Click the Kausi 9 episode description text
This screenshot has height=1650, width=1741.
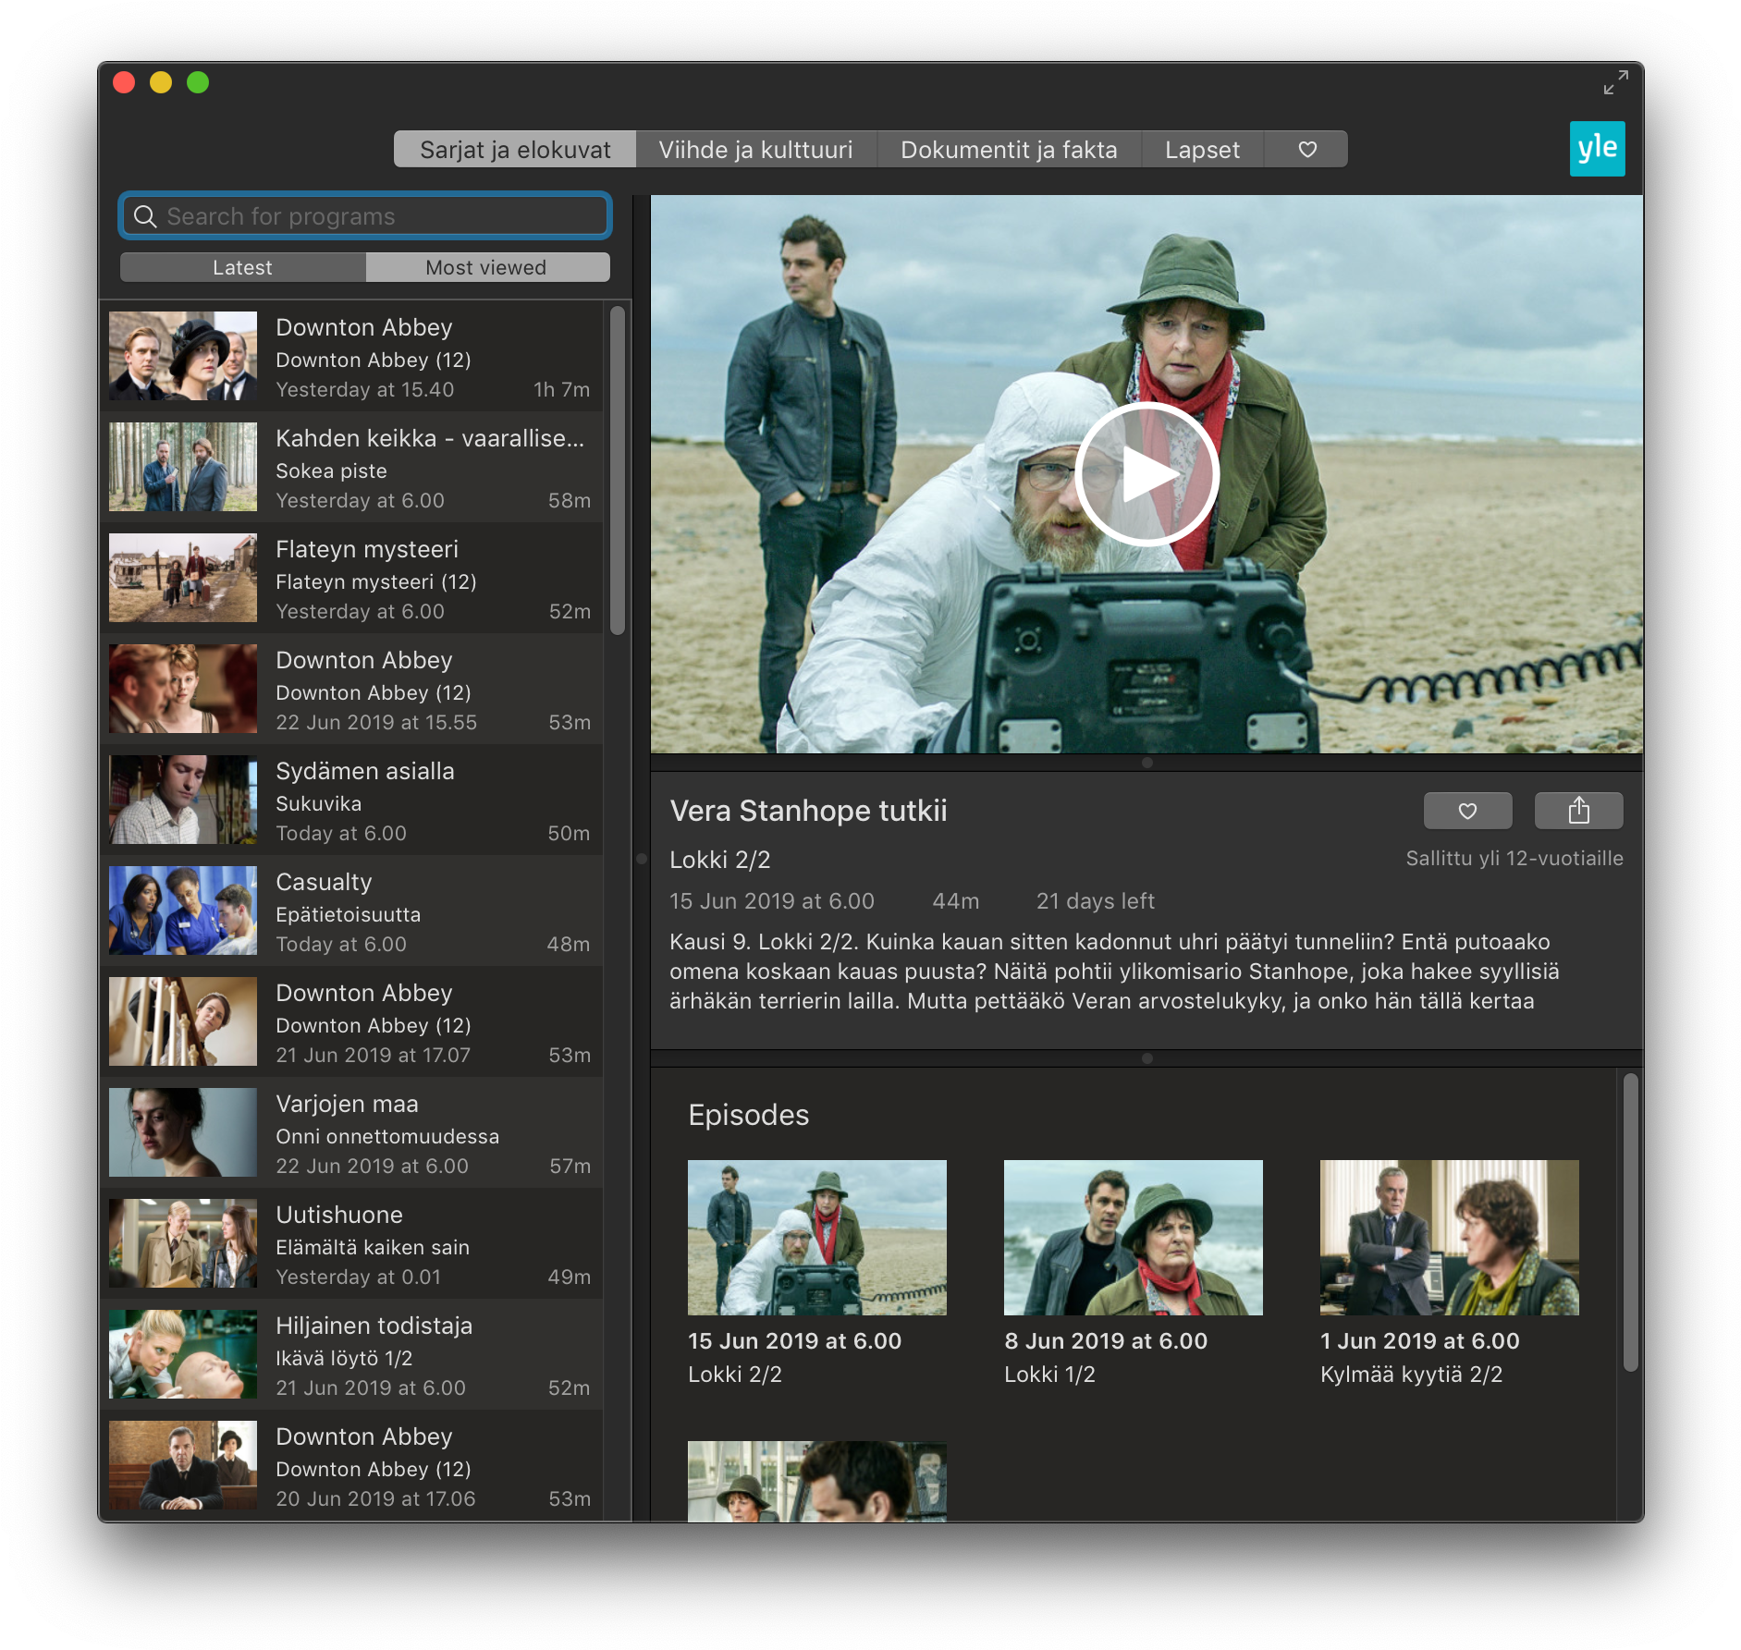(1114, 972)
